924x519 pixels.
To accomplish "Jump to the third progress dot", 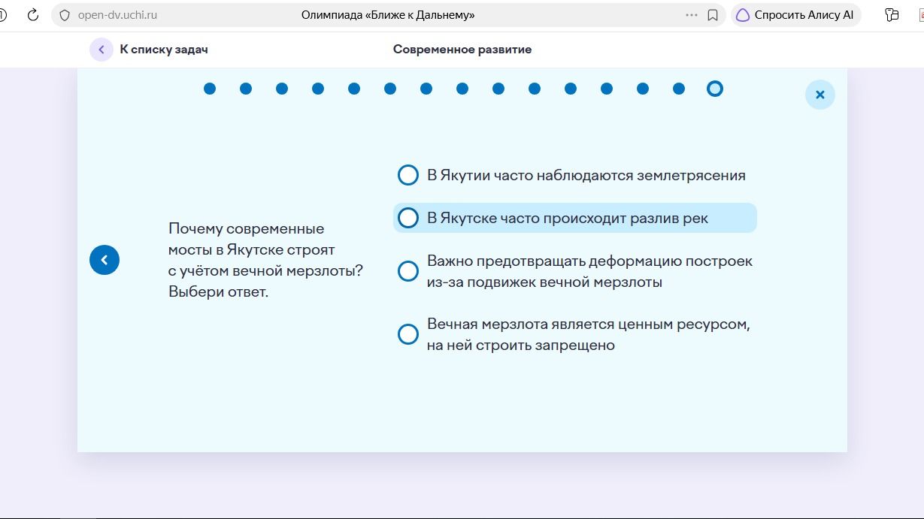I will click(282, 89).
